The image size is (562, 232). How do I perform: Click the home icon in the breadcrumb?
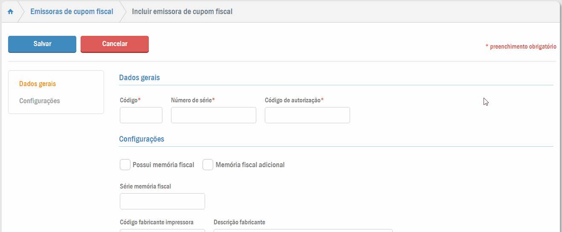click(11, 12)
